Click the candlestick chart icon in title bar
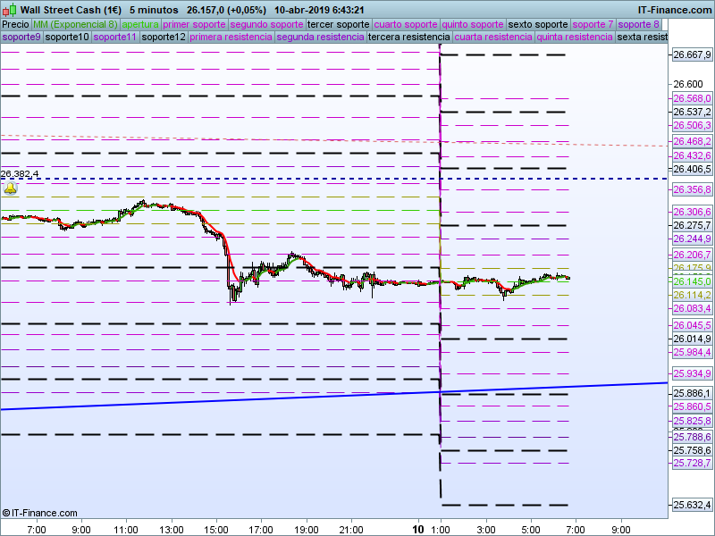 pyautogui.click(x=10, y=9)
